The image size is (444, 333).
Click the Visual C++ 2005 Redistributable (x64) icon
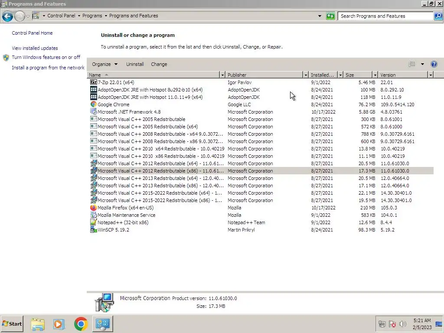coord(94,126)
